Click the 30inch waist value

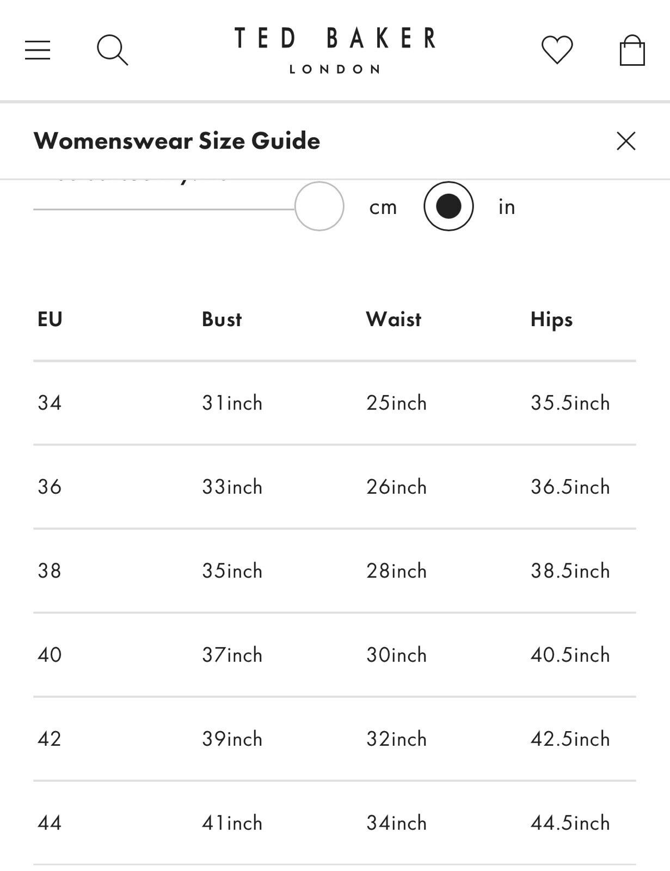point(396,655)
